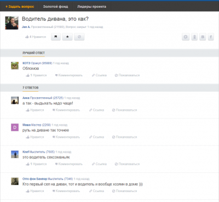Open Jan A. author profile link

pyautogui.click(x=26, y=27)
